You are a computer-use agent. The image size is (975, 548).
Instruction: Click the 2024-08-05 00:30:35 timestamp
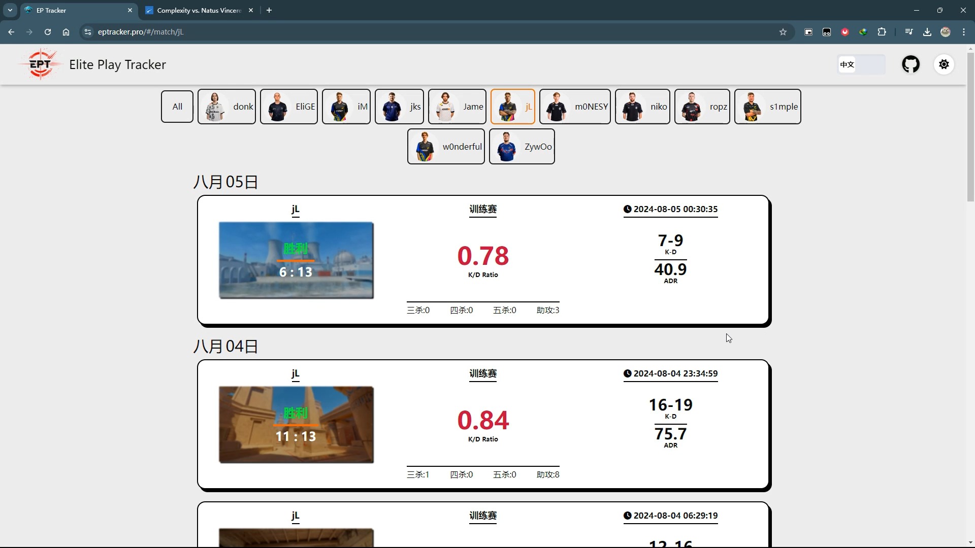point(670,209)
